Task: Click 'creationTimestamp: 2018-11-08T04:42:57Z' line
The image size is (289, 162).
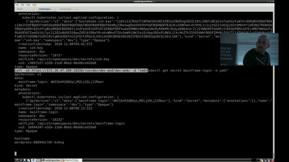Action: click(x=55, y=44)
